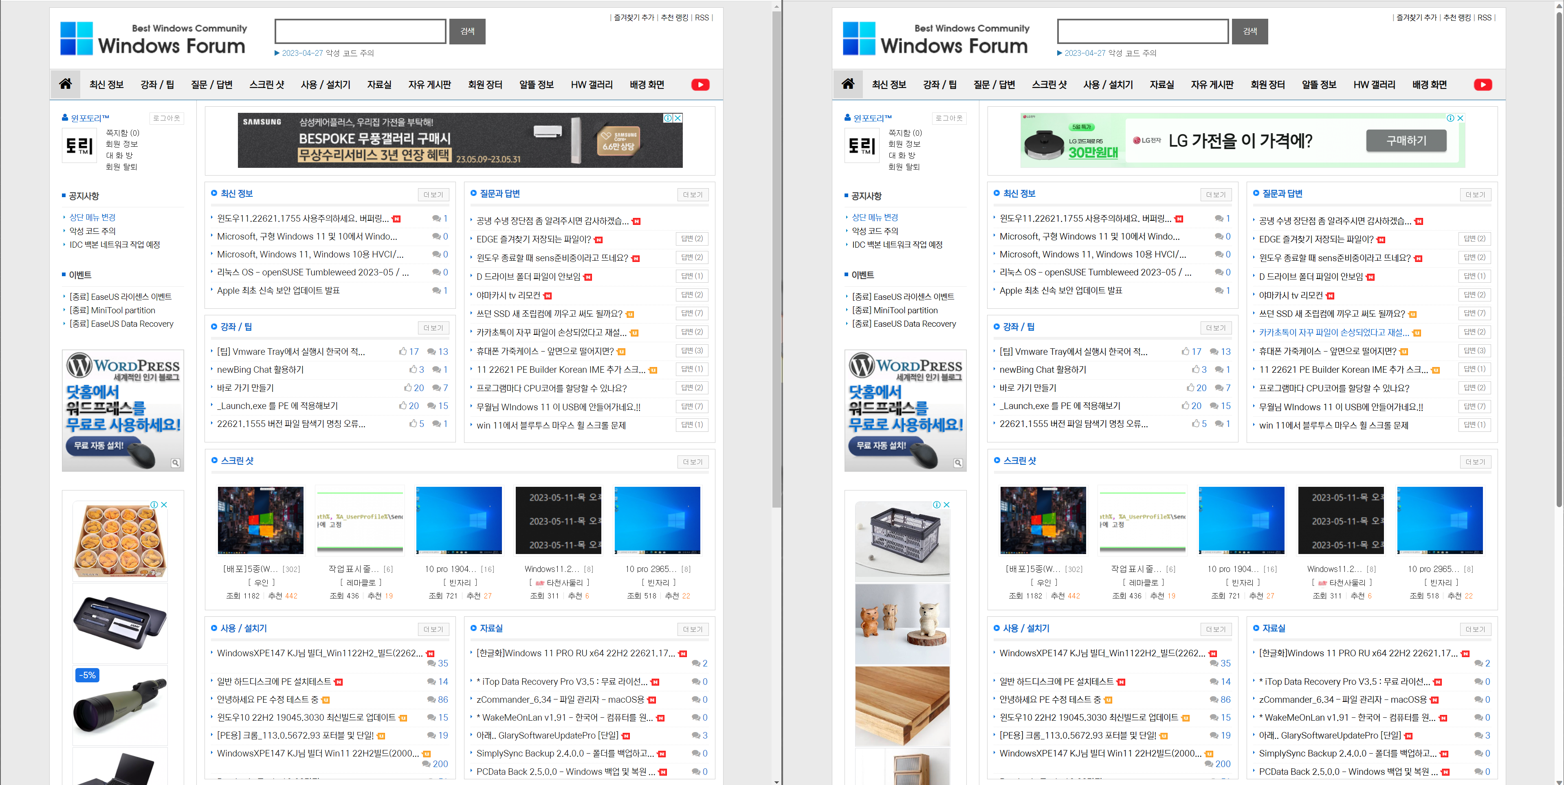Click 답변 (3) beside 휴대폰 가죽케이스 post, right window
The image size is (1564, 785).
(1475, 350)
